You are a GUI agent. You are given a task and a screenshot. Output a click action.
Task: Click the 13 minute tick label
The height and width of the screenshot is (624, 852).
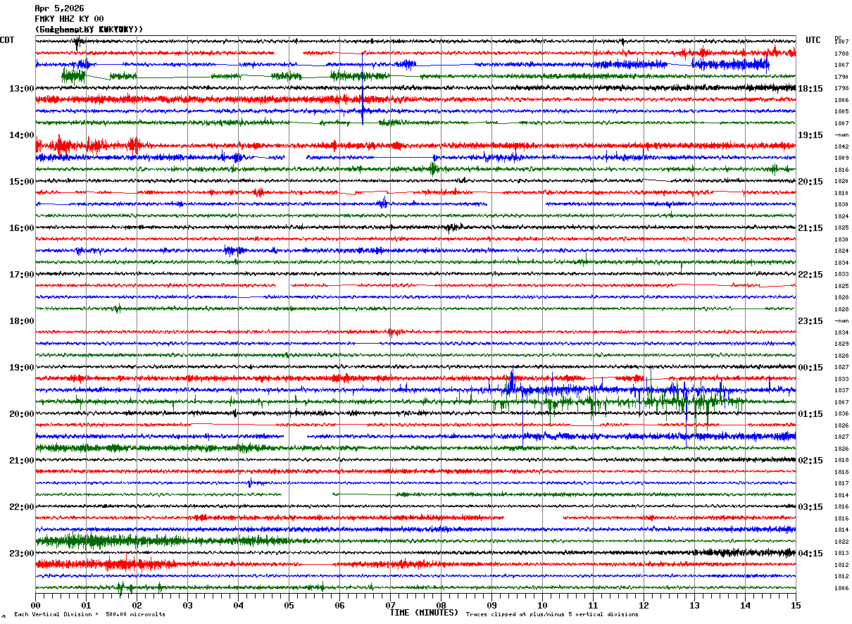click(694, 605)
